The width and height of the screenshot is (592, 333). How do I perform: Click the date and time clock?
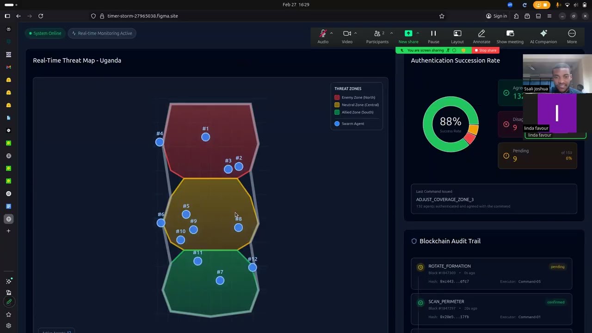[296, 5]
